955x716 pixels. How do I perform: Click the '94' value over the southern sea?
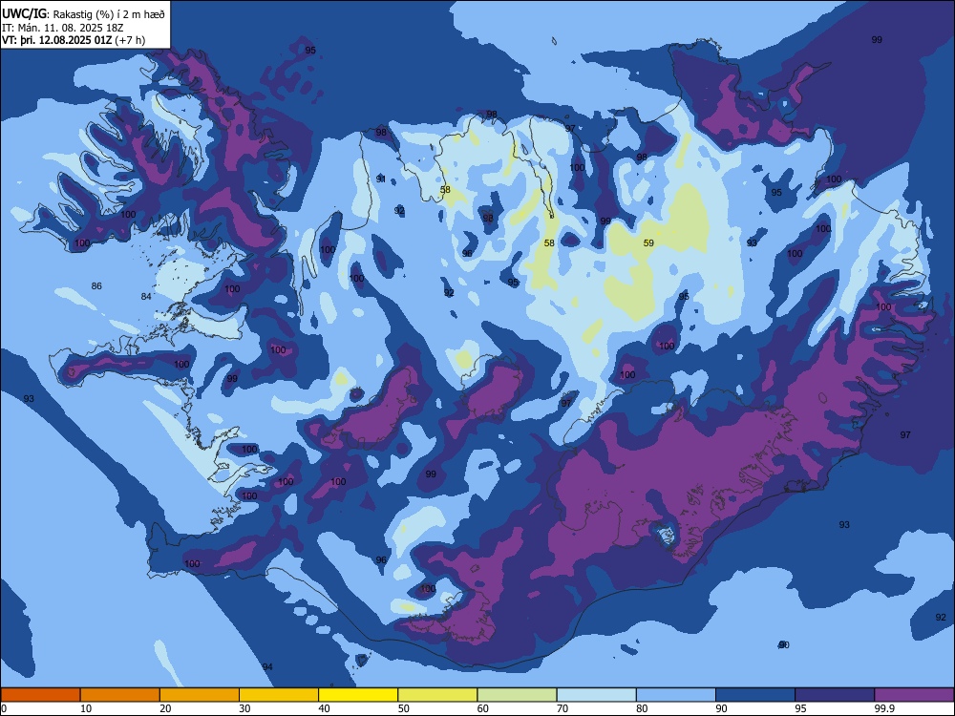pos(267,667)
